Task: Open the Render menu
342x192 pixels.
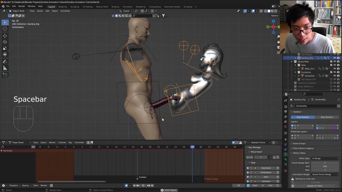Action: click(22, 6)
